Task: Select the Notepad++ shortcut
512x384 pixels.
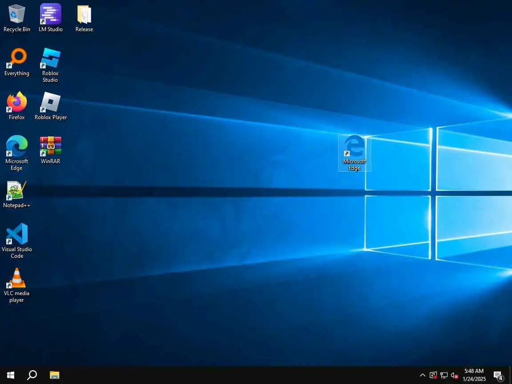Action: (x=16, y=194)
